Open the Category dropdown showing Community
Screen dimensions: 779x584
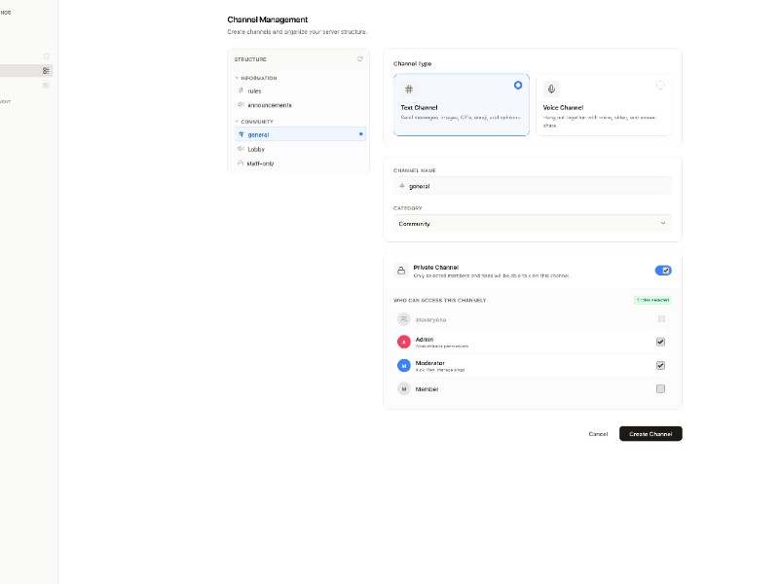tap(532, 224)
